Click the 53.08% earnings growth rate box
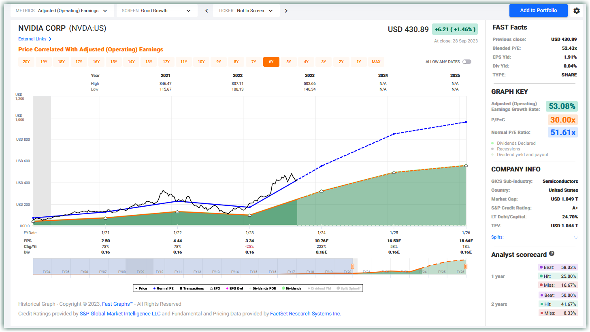Image resolution: width=590 pixels, height=332 pixels. [562, 106]
